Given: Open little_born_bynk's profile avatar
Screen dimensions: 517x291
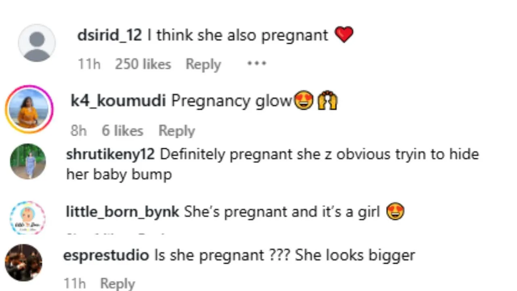Looking at the screenshot, I should [27, 217].
